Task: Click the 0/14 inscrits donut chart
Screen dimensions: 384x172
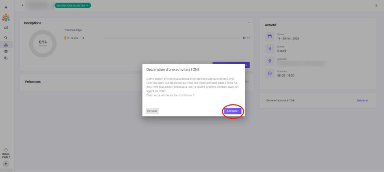Action: pos(43,44)
